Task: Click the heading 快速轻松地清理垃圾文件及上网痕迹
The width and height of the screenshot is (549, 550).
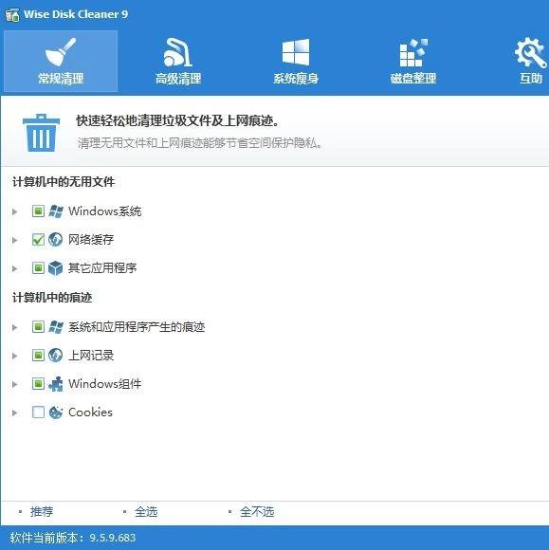Action: (178, 121)
